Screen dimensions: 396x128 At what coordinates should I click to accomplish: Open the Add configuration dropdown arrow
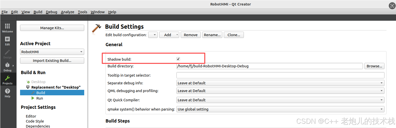tap(177, 35)
